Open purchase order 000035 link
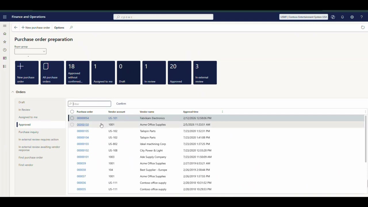The image size is (368, 207). tap(81, 189)
